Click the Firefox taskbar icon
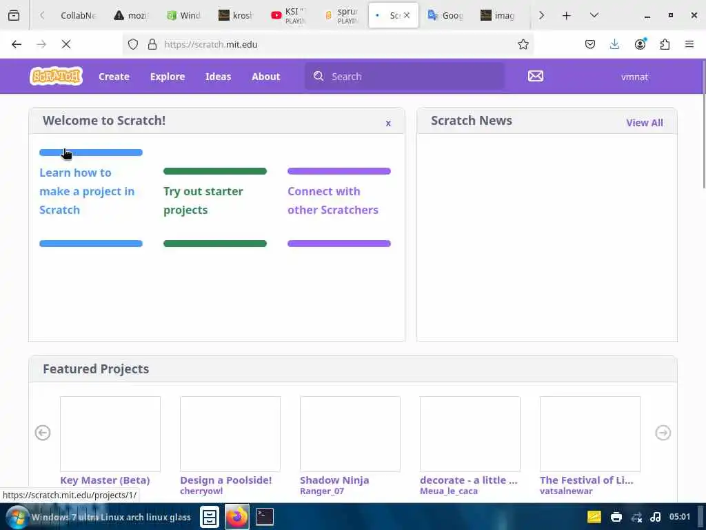The image size is (706, 530). point(237,517)
